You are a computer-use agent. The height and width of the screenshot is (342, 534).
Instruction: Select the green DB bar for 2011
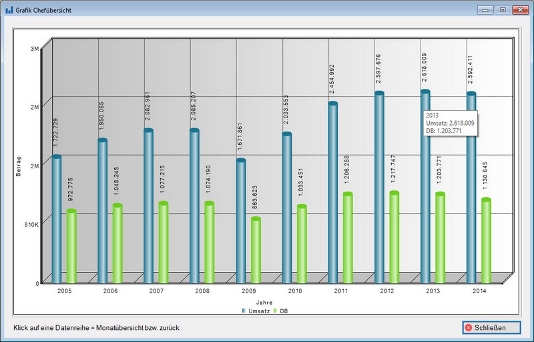pyautogui.click(x=348, y=238)
